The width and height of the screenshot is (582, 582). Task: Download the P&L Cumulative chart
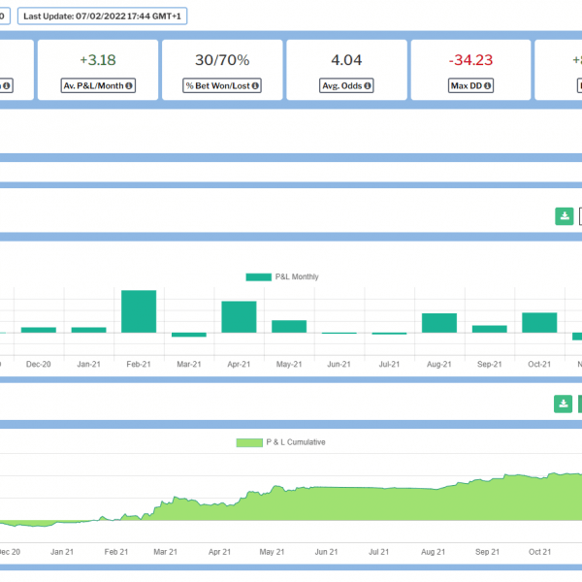[563, 404]
